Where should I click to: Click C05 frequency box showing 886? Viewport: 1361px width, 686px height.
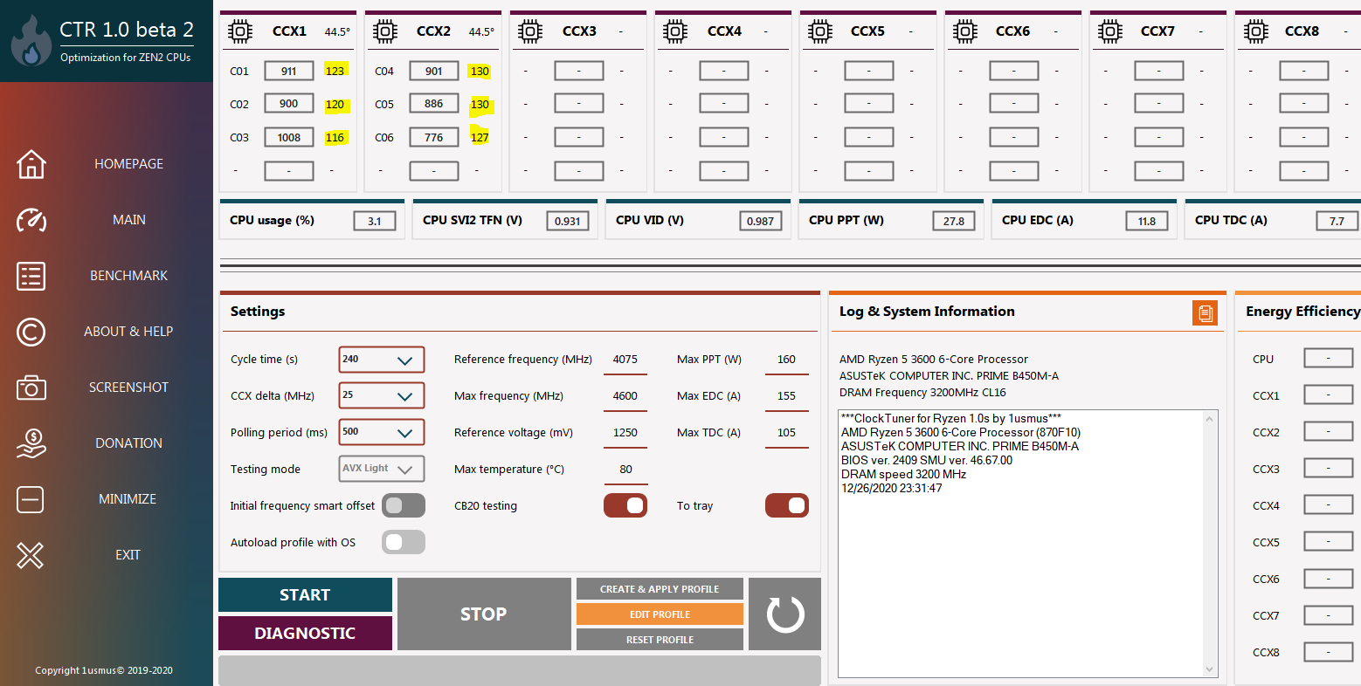pos(434,104)
